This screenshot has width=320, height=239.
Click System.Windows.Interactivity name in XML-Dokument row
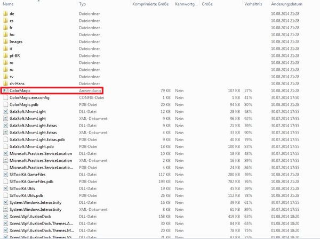(x=36, y=209)
